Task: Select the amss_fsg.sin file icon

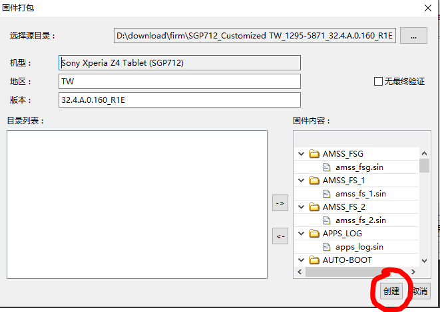Action: click(x=327, y=167)
